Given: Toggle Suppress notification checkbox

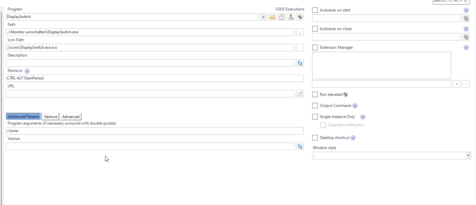Looking at the screenshot, I should click(x=323, y=125).
